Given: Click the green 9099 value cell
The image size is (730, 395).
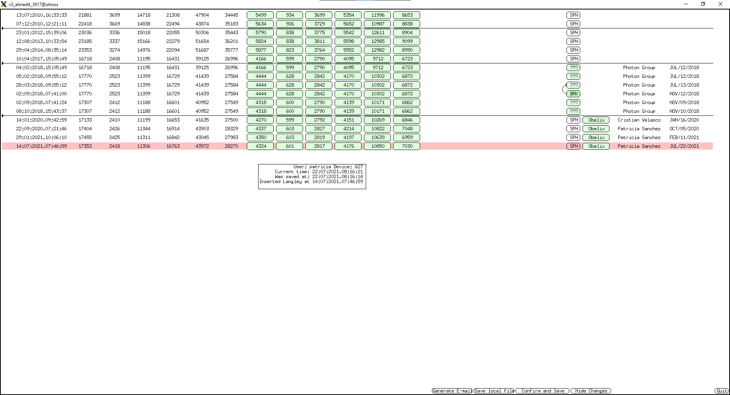Looking at the screenshot, I should point(407,41).
